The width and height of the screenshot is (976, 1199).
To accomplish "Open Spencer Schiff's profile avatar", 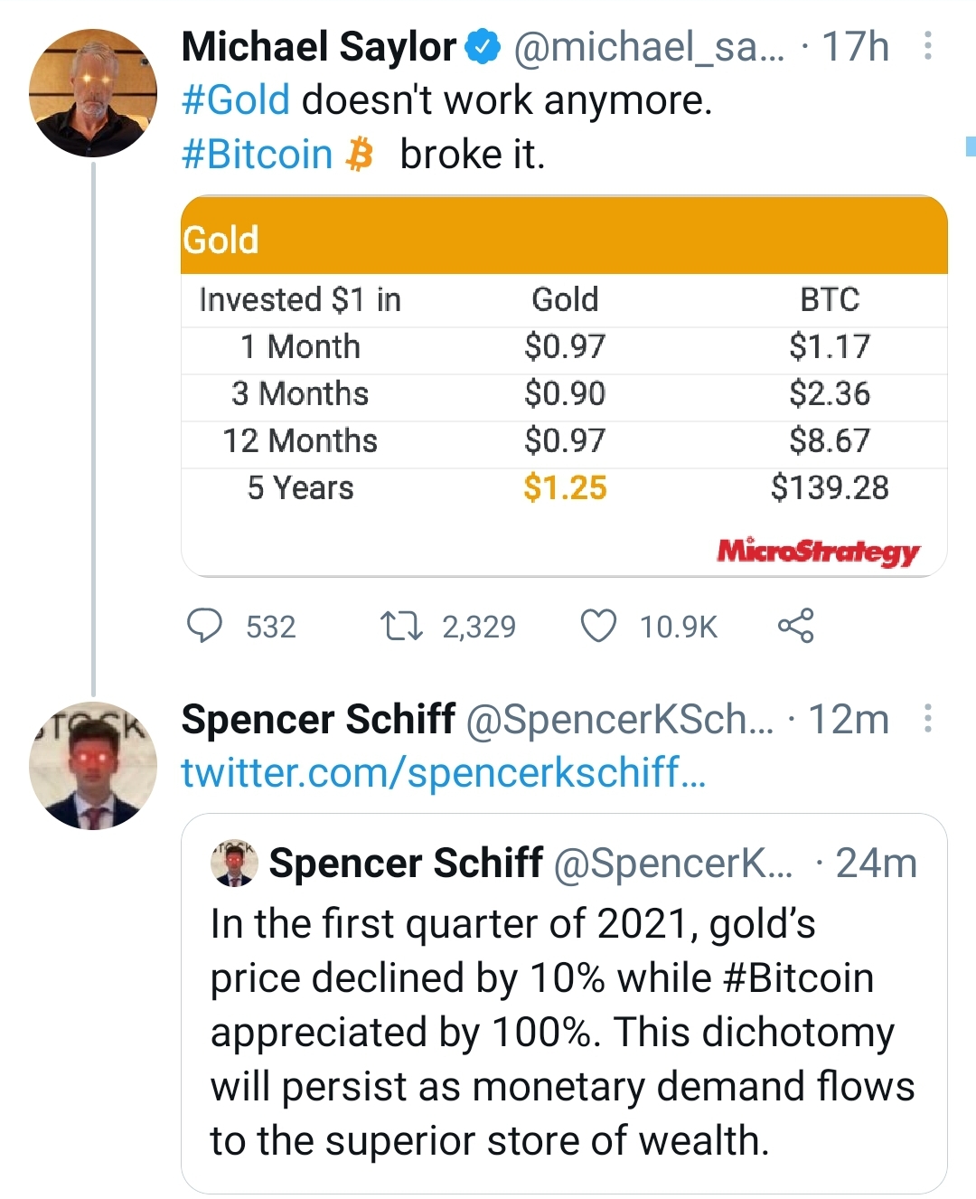I will (93, 765).
